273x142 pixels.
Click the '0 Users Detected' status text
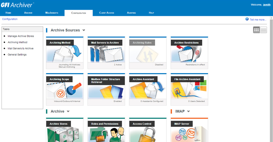click(x=196, y=101)
